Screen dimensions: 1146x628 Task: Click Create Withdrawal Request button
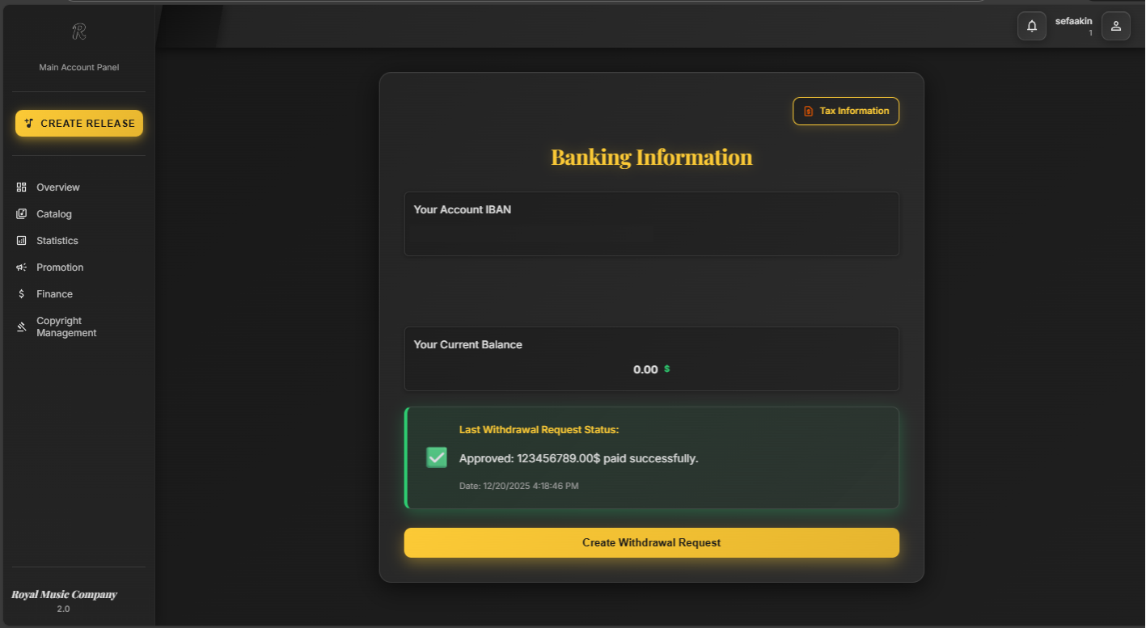coord(651,542)
